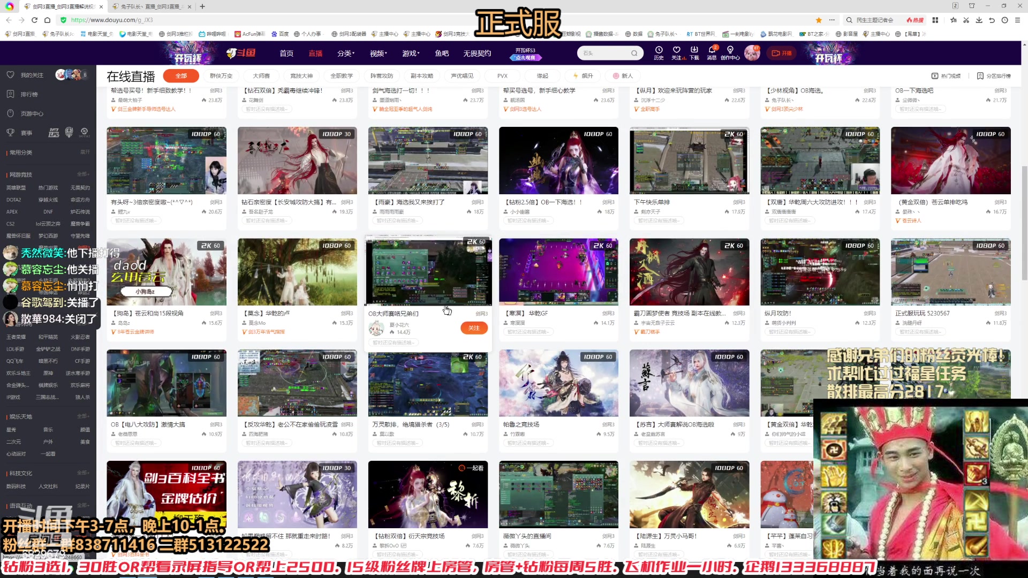Expand 常用分类 with 展开
The image size is (1028, 578).
pos(85,152)
